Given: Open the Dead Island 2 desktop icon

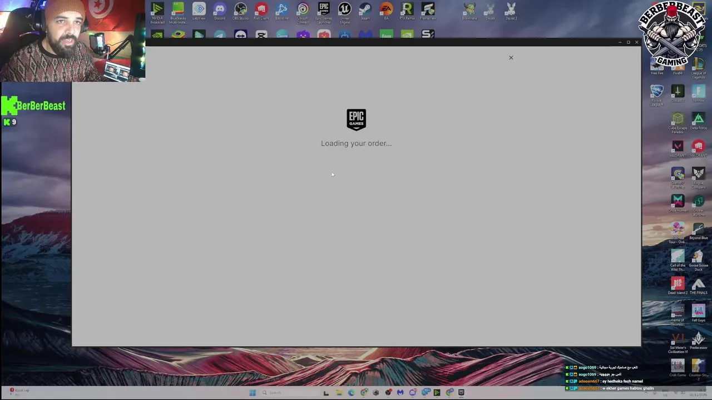Looking at the screenshot, I should tap(678, 286).
